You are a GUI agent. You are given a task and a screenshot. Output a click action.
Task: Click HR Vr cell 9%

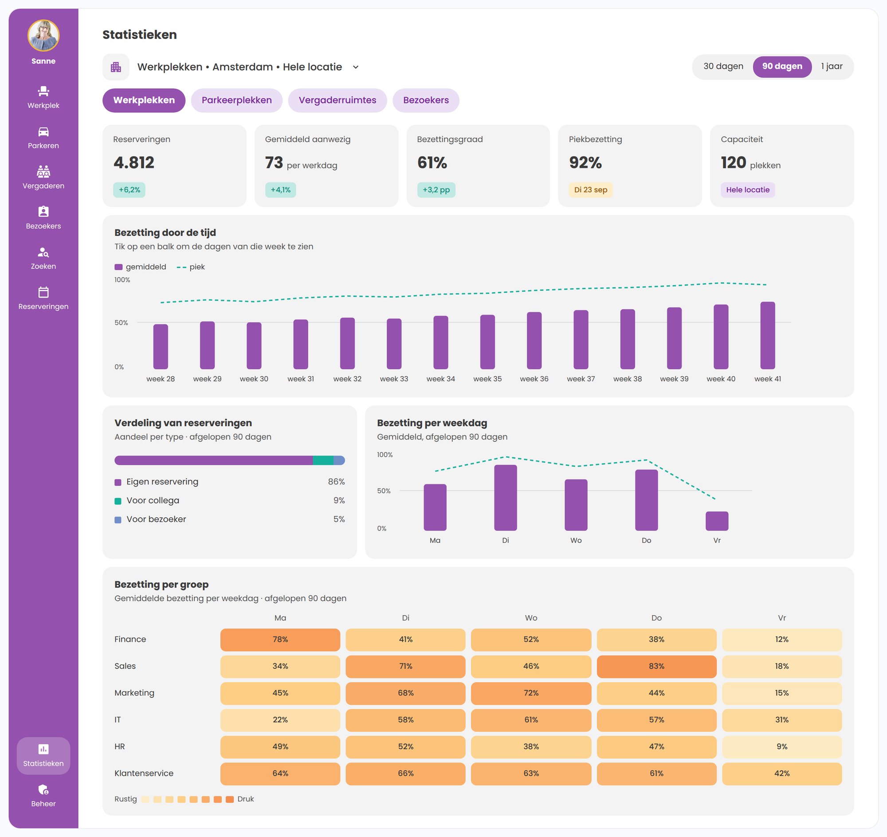pyautogui.click(x=782, y=747)
